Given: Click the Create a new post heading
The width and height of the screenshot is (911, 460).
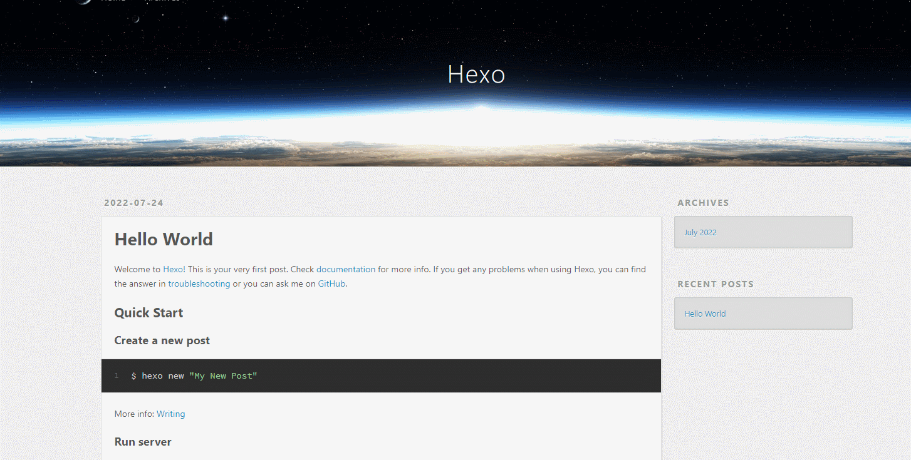Looking at the screenshot, I should point(162,340).
